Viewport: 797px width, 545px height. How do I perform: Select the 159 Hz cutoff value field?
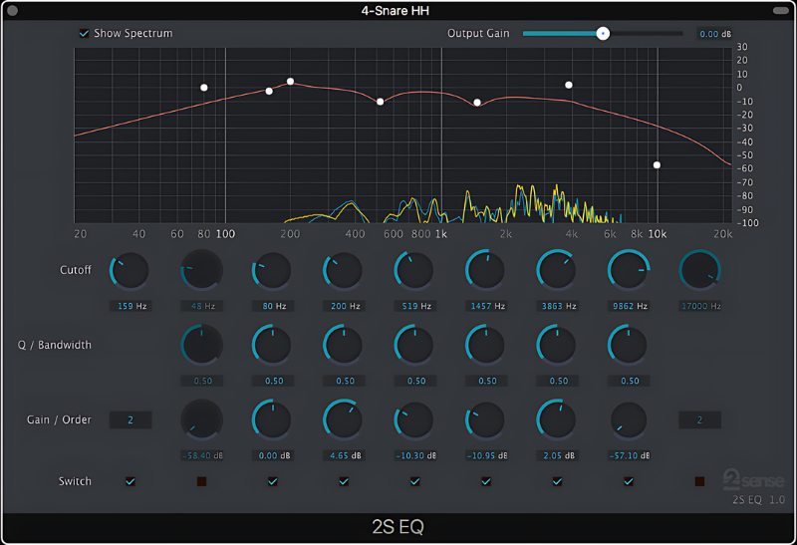131,306
